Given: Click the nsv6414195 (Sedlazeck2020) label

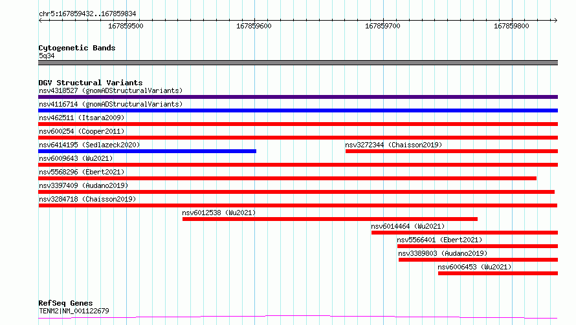Looking at the screenshot, I should click(x=89, y=145).
